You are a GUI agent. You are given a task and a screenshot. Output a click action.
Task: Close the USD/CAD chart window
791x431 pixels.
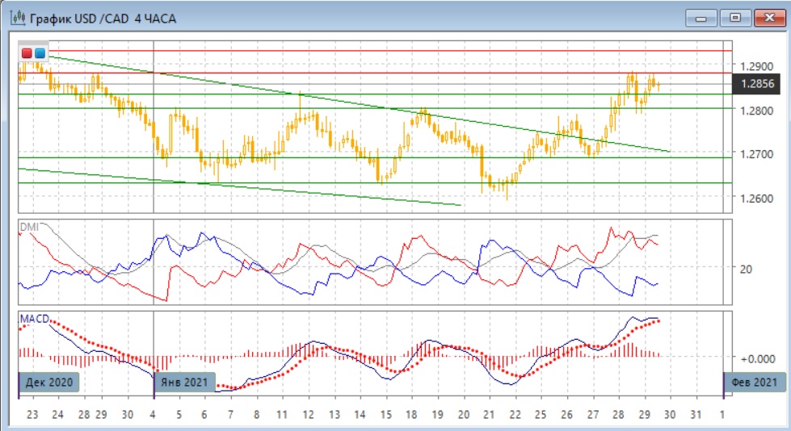(x=768, y=17)
